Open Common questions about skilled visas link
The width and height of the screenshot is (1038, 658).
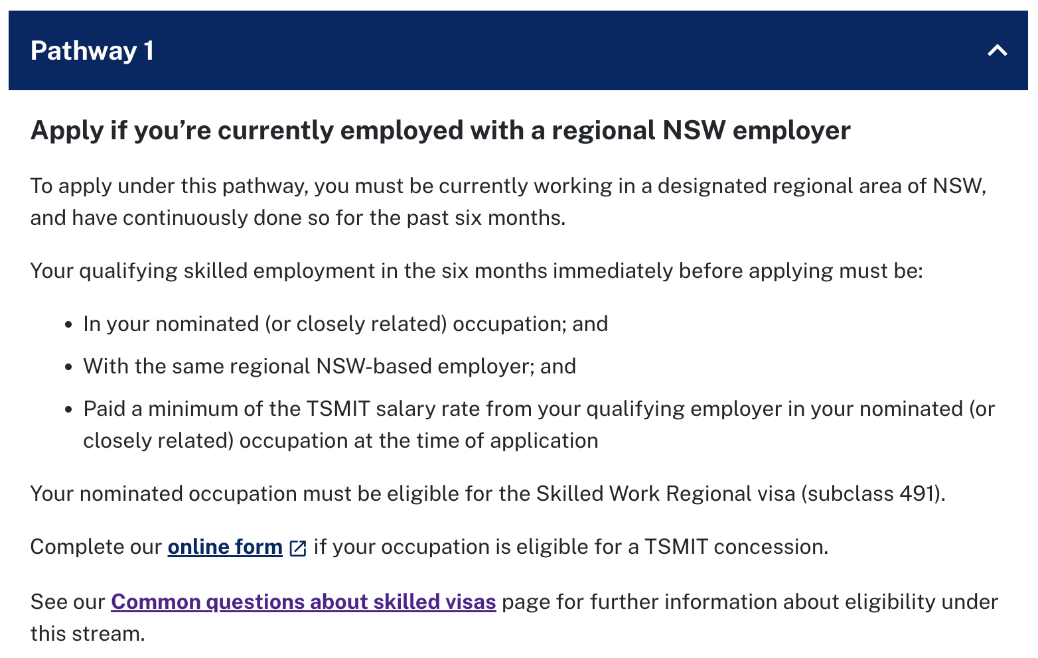(x=303, y=602)
